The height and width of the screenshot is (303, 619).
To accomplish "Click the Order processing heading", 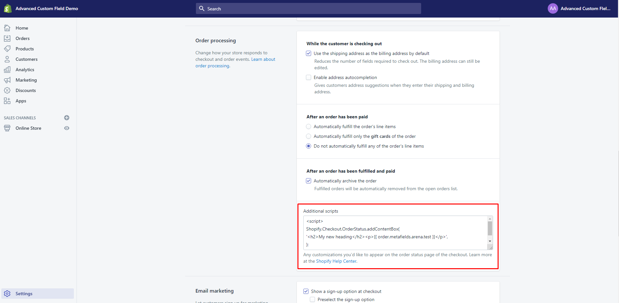I will [x=215, y=40].
